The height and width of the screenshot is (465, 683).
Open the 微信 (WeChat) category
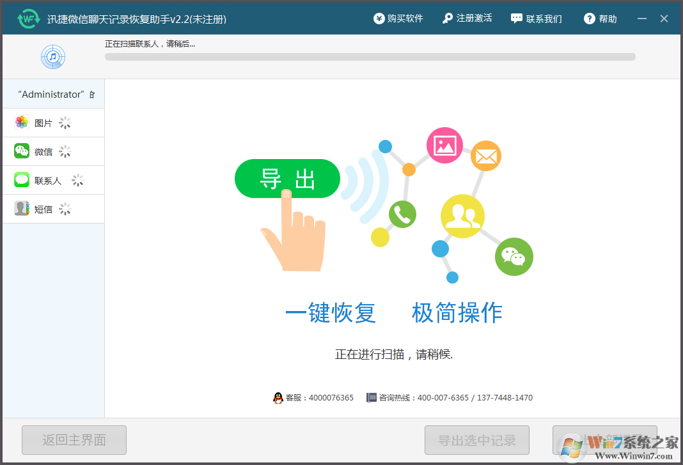(21, 151)
